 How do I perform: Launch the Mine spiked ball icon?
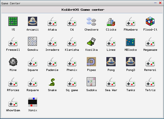[13, 62]
